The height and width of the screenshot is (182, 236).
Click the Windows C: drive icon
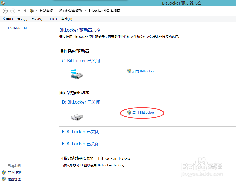tap(77, 74)
